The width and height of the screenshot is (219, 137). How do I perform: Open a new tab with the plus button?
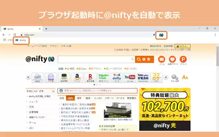pyautogui.click(x=46, y=29)
